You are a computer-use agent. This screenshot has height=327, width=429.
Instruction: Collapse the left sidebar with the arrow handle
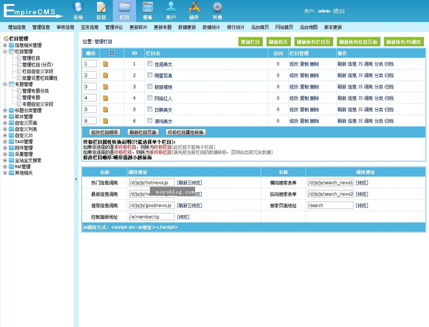[x=76, y=179]
